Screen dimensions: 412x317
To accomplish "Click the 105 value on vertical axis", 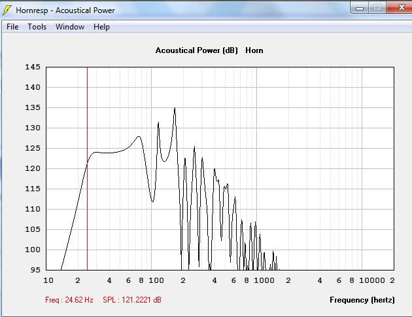I will [x=33, y=229].
